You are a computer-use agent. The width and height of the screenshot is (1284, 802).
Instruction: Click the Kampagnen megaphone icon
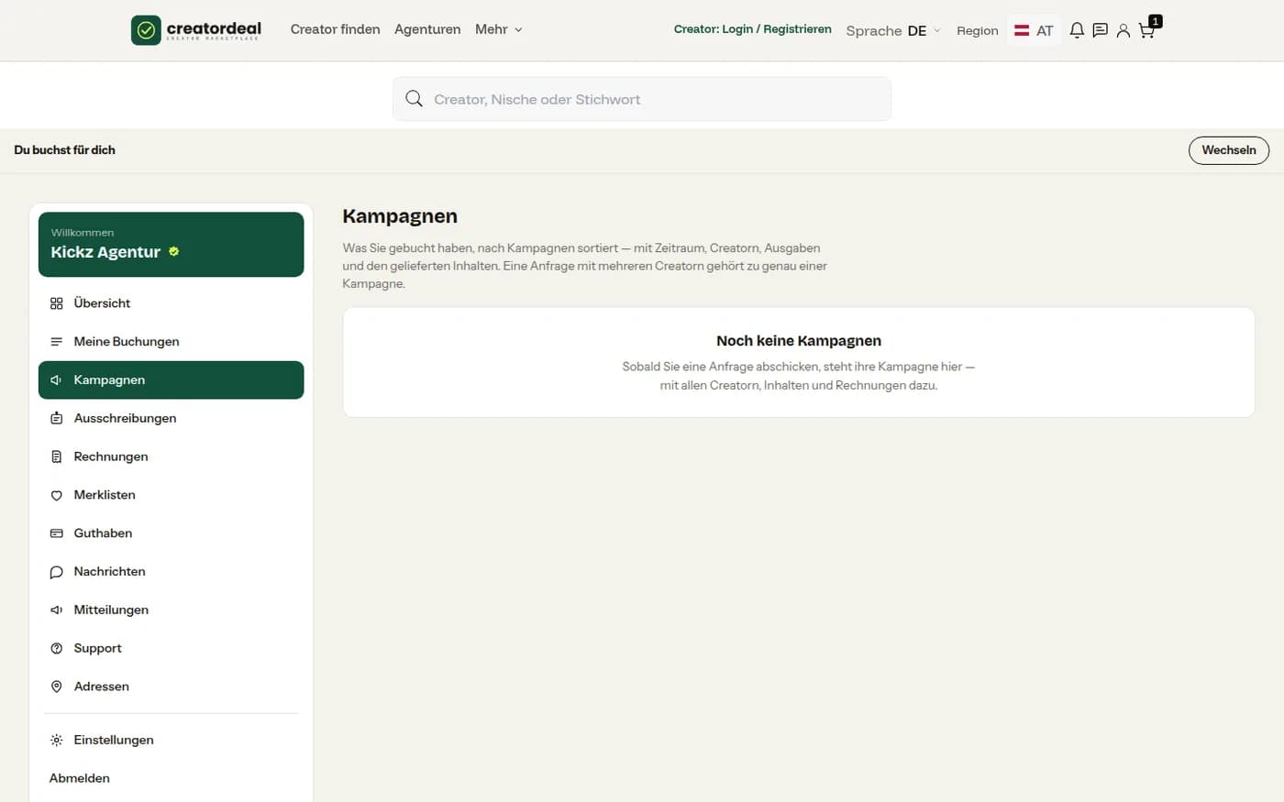(56, 380)
